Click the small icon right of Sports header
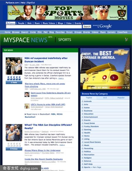The width and height of the screenshot is (132, 171). point(126,39)
